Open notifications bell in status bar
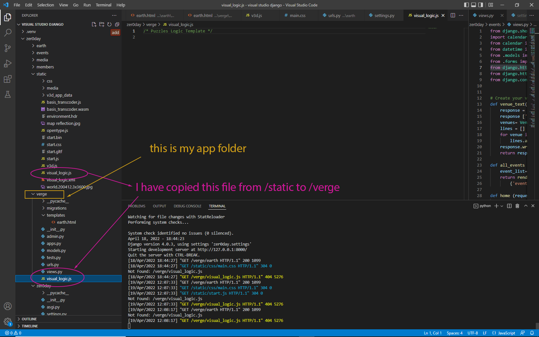 532,333
